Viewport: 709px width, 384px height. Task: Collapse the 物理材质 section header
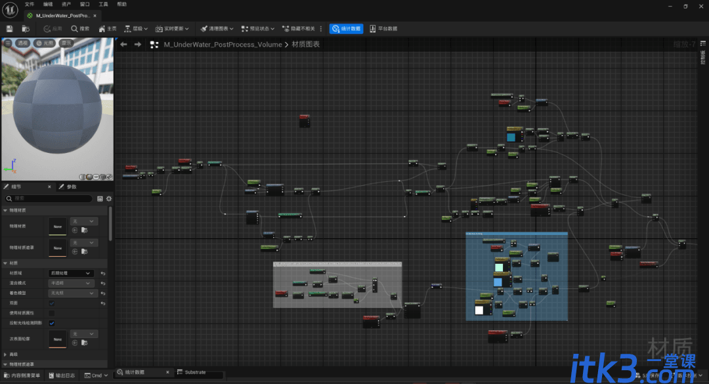[54, 210]
